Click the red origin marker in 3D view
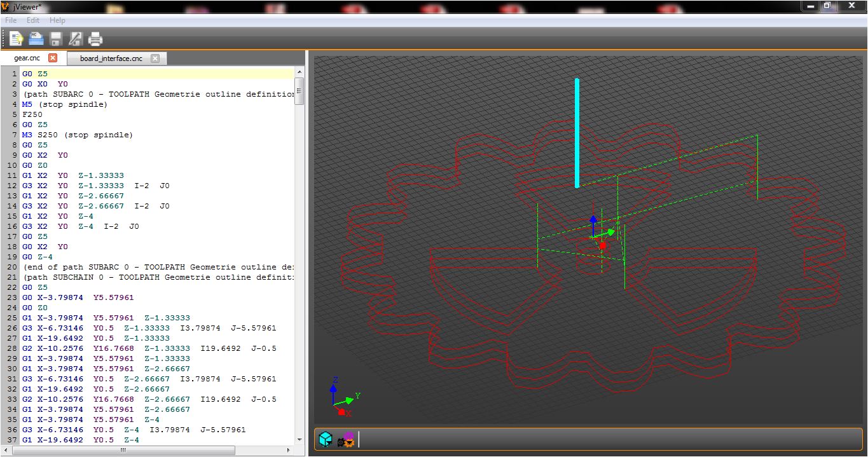The image size is (868, 457). pyautogui.click(x=603, y=245)
